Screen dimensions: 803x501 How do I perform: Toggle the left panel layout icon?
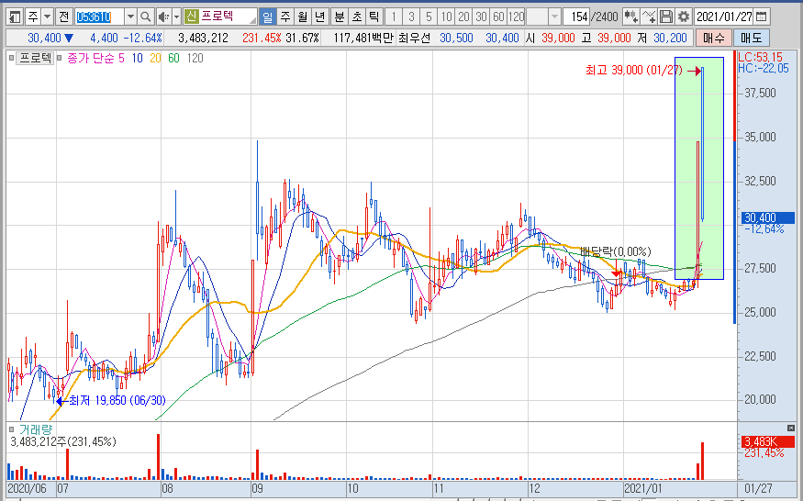click(x=15, y=17)
